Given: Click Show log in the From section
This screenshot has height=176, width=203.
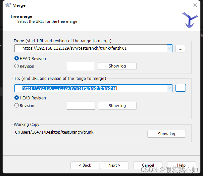Looking at the screenshot, I should click(117, 66).
